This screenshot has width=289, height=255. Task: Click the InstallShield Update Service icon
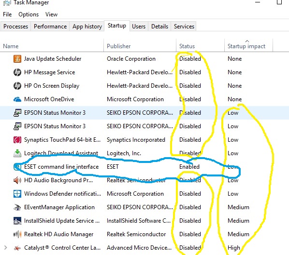tap(17, 221)
